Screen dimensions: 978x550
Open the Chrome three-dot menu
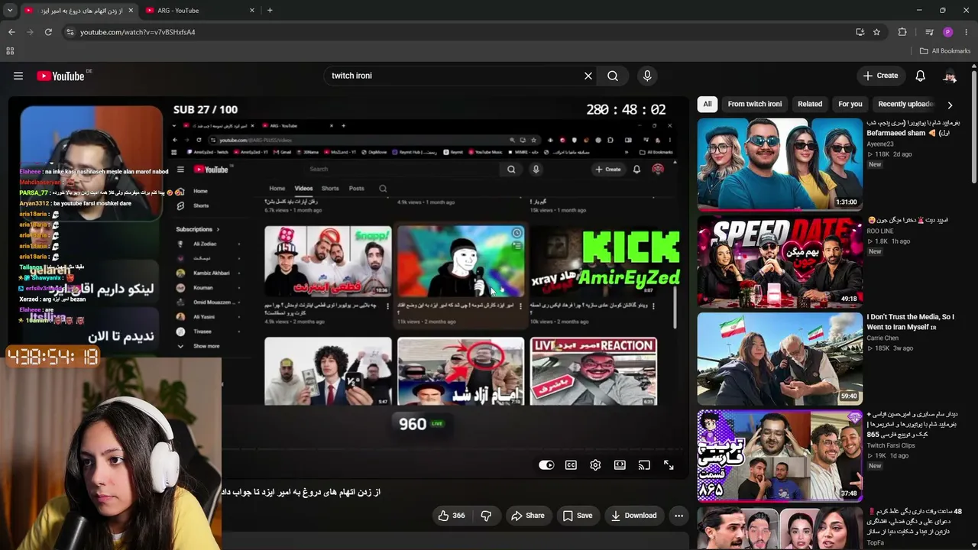coord(967,32)
